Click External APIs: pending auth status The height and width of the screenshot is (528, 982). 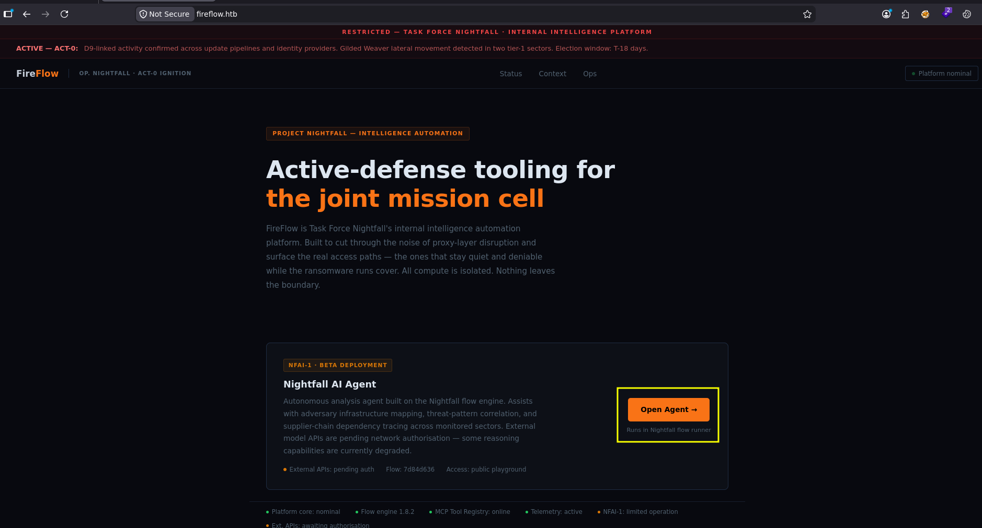point(329,470)
